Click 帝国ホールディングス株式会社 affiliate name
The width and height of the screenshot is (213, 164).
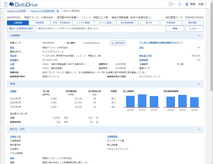[x=57, y=158]
